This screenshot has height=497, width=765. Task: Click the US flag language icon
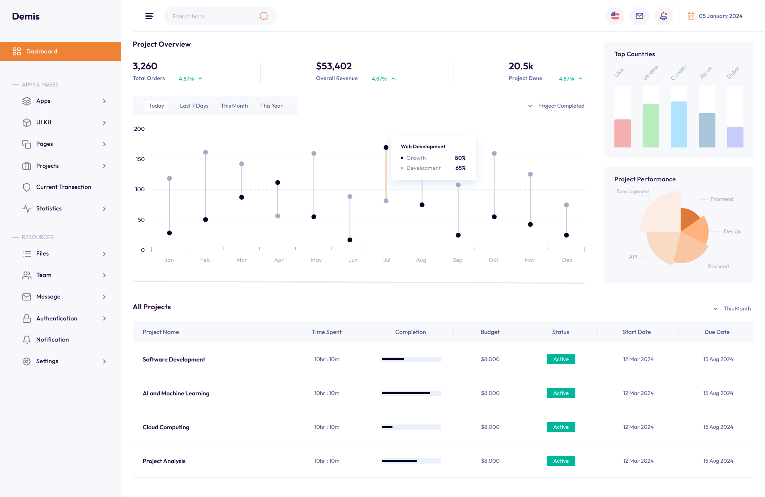(x=615, y=16)
